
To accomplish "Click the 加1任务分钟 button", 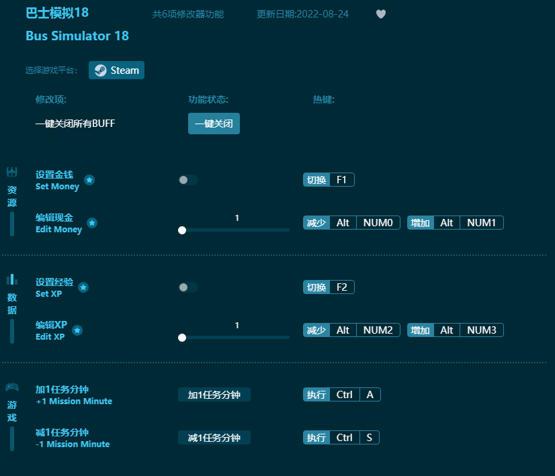I will coord(214,395).
